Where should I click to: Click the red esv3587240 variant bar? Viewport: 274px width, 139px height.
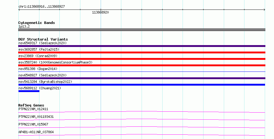pos(142,65)
